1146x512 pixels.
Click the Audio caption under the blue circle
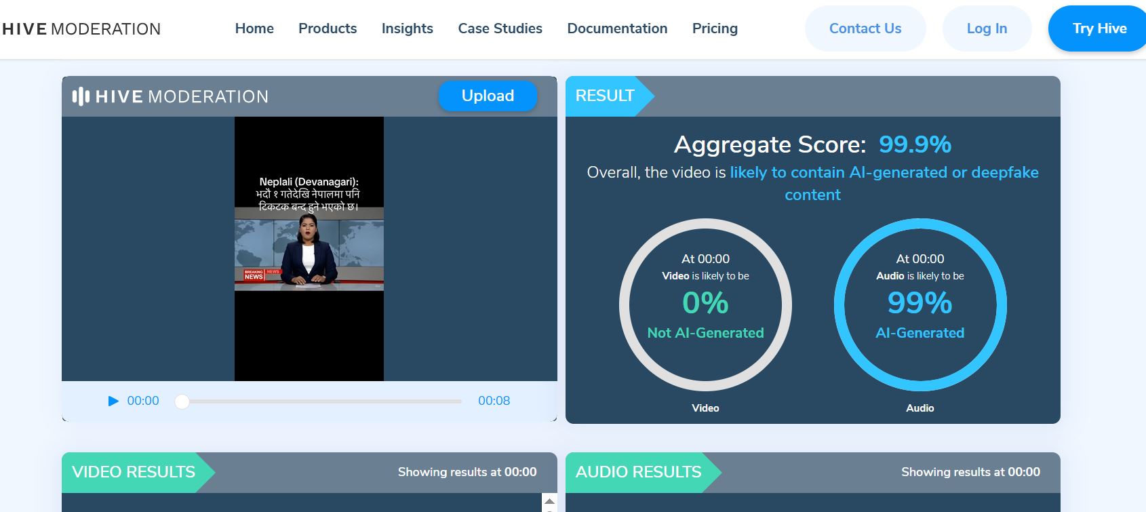coord(920,408)
